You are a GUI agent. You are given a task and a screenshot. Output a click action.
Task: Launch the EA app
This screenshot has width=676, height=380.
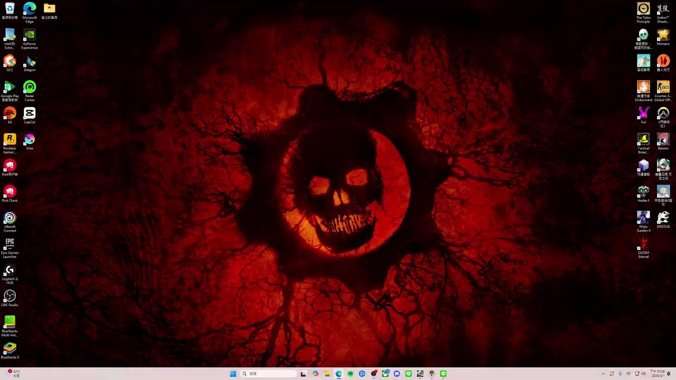tap(10, 116)
